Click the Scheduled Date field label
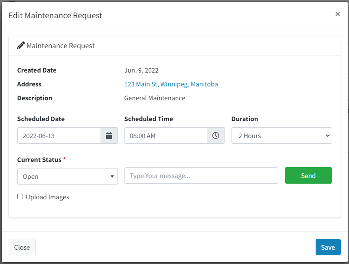The height and width of the screenshot is (264, 349). tap(41, 119)
